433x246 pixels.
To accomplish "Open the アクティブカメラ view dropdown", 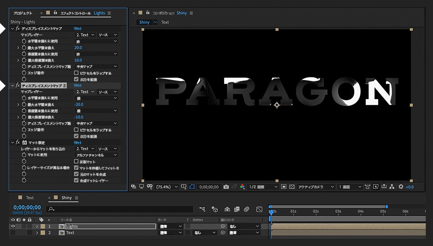I will click(316, 187).
